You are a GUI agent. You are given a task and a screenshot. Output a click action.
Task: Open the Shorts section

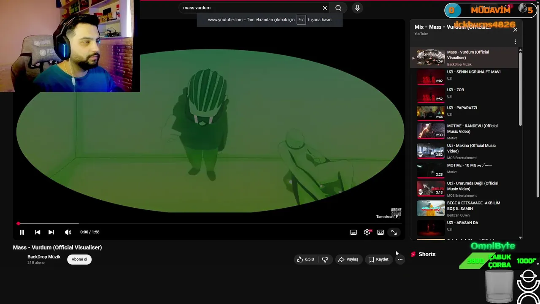point(423,254)
